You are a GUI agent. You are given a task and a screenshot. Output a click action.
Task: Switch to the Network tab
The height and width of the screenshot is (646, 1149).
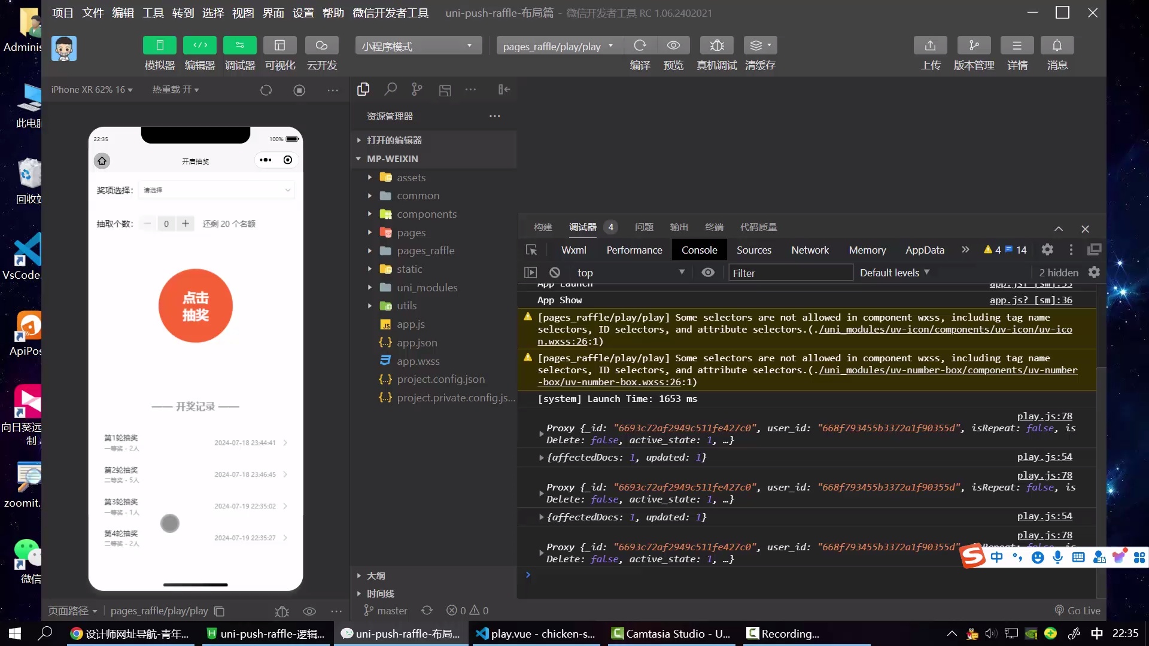[810, 250]
